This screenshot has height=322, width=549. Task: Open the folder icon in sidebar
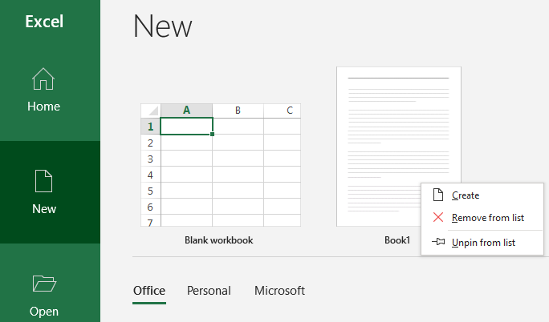click(x=44, y=284)
